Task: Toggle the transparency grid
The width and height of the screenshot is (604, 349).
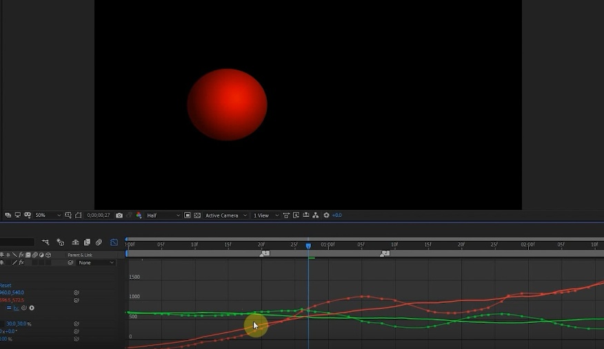Action: click(x=197, y=215)
